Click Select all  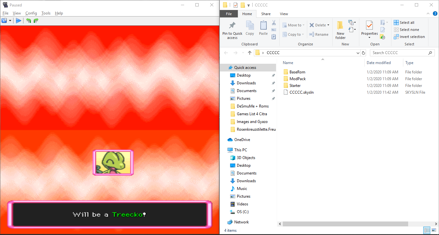point(404,23)
